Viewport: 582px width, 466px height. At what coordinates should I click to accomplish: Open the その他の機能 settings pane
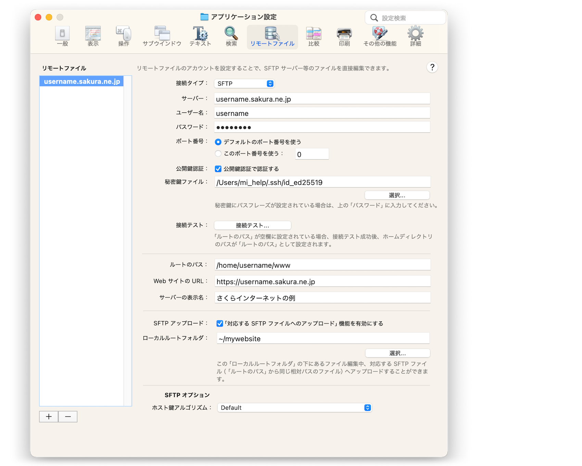click(380, 36)
